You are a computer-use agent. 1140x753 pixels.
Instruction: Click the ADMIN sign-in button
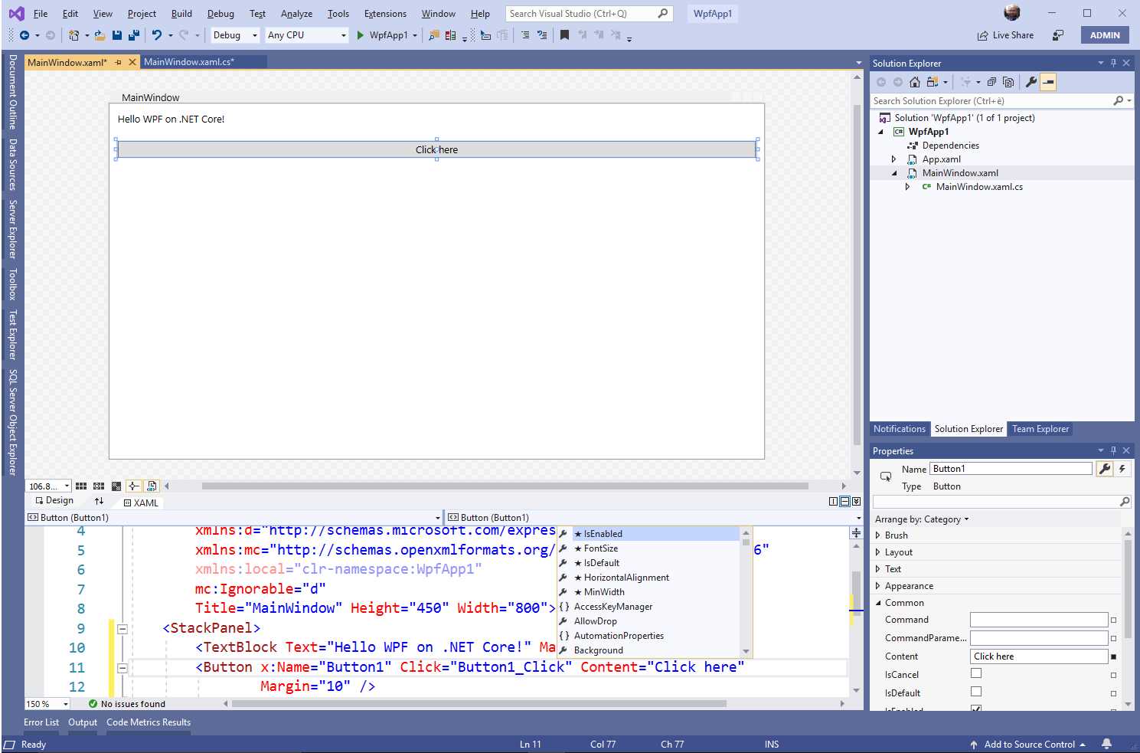tap(1105, 34)
